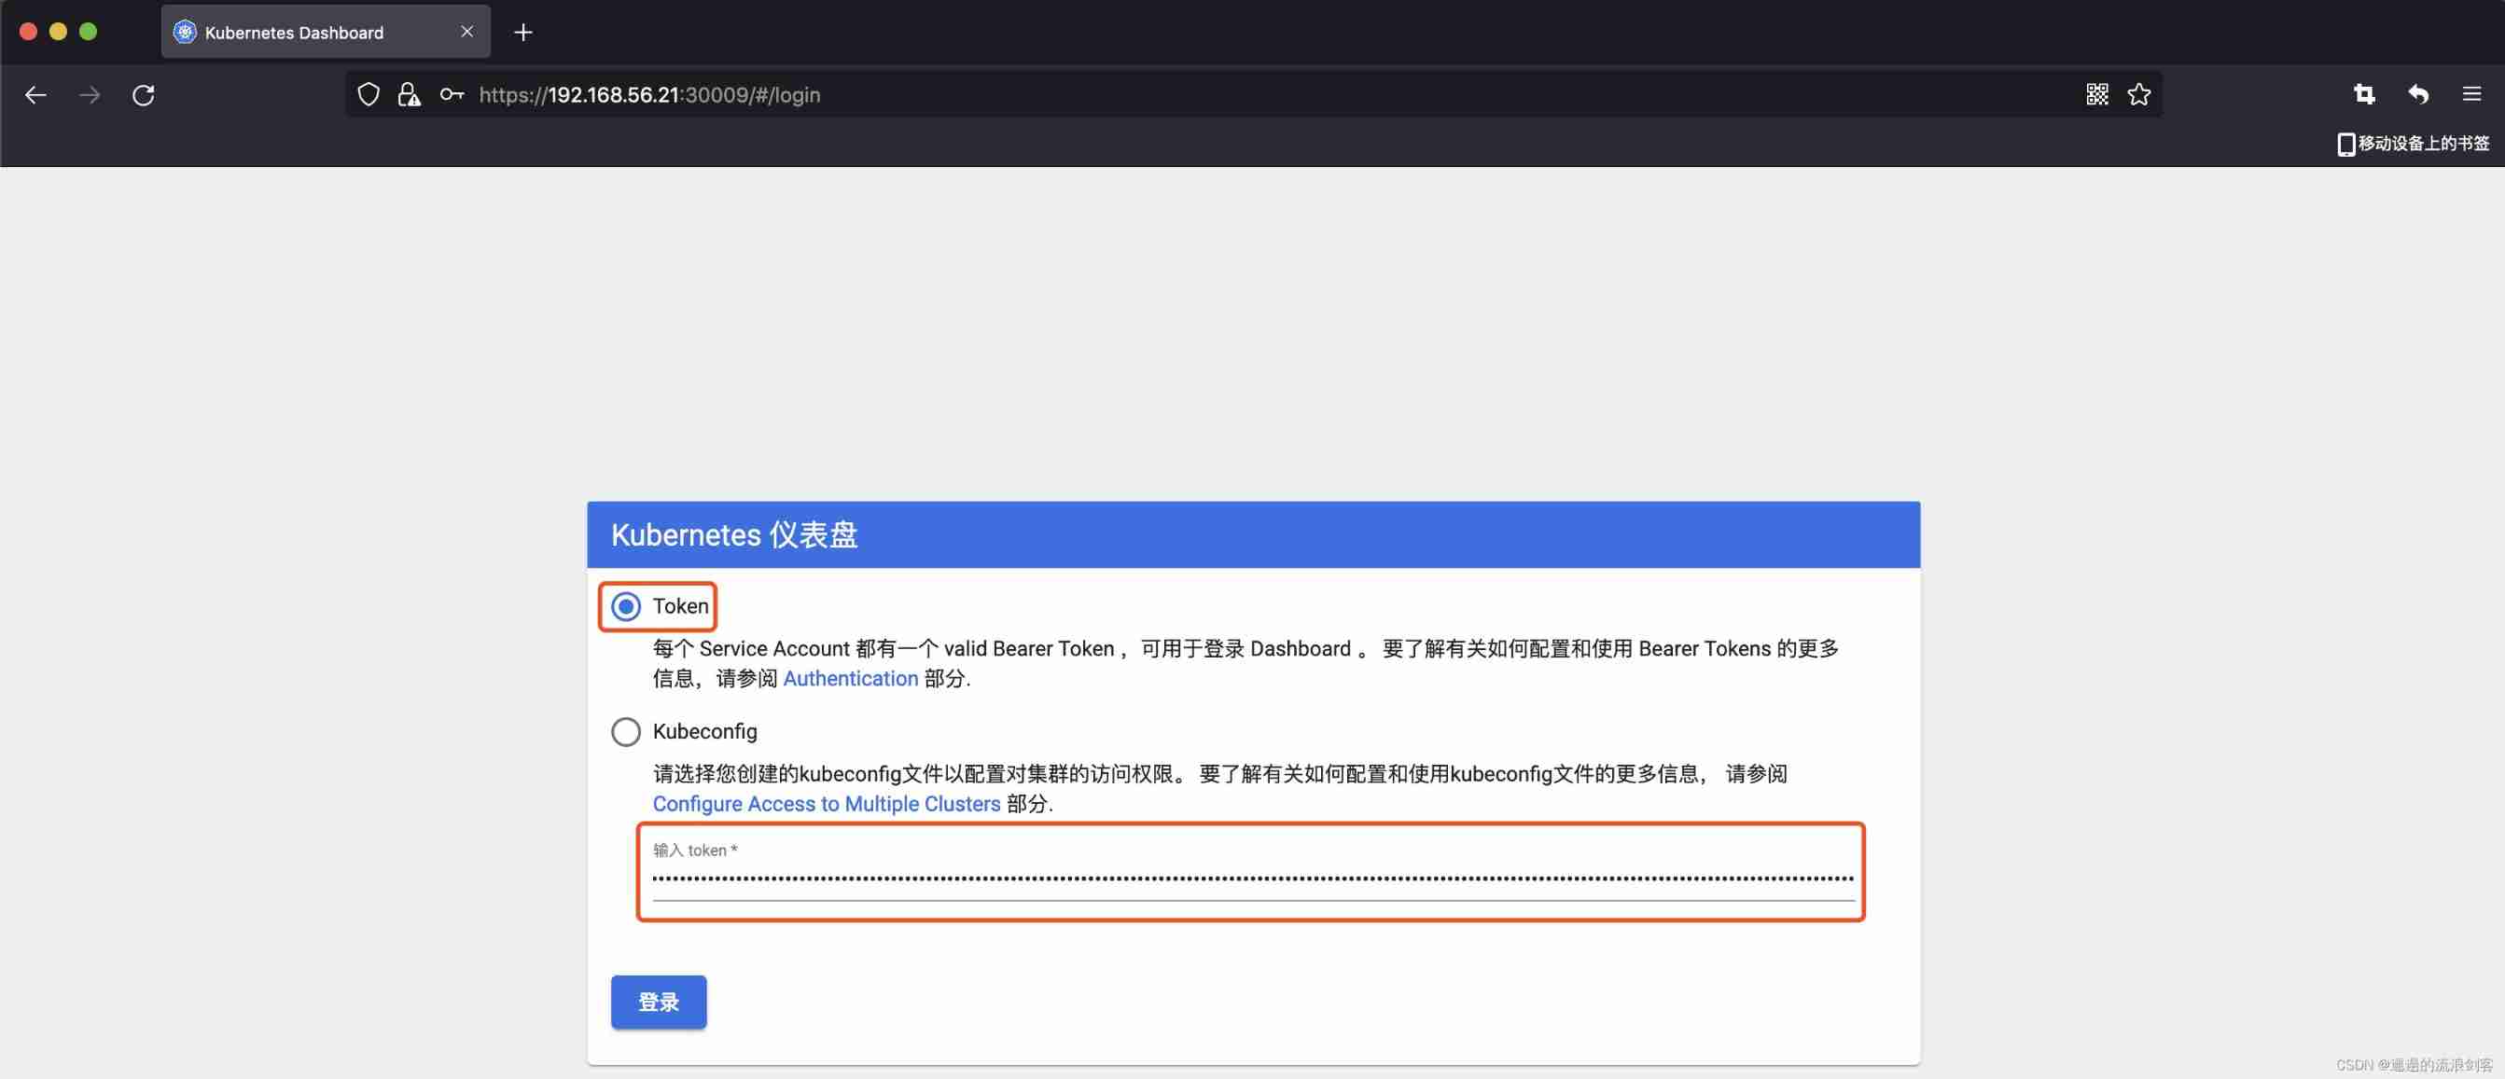
Task: Click the screenshot crop tool icon
Action: (x=2364, y=94)
